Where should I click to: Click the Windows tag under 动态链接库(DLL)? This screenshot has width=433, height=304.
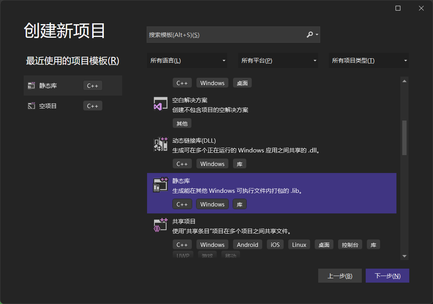click(212, 164)
